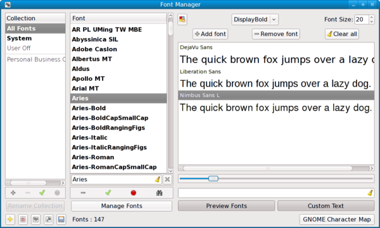Image resolution: width=380 pixels, height=228 pixels.
Task: Select font 'Arial MT'
Action: 118,88
